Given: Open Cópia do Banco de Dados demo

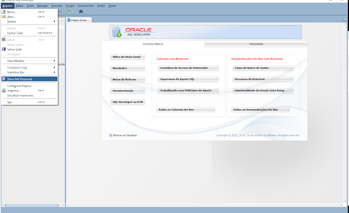Looking at the screenshot, I should pyautogui.click(x=263, y=68).
